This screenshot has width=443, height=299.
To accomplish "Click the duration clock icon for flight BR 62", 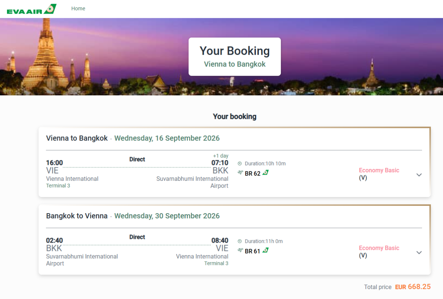I will tap(240, 163).
